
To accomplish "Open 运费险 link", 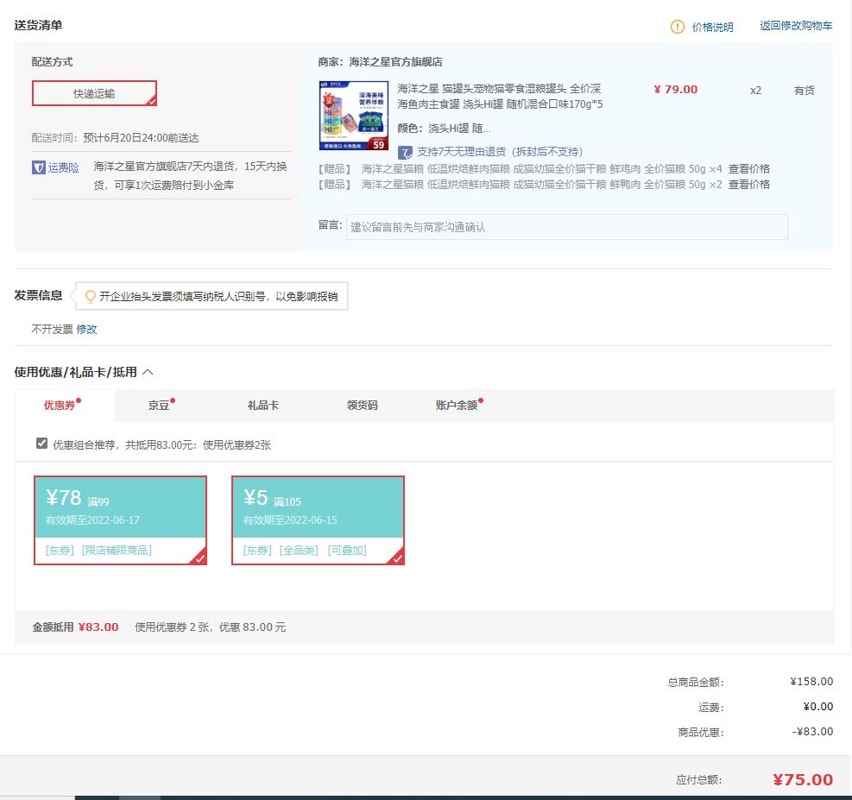I will (x=63, y=167).
